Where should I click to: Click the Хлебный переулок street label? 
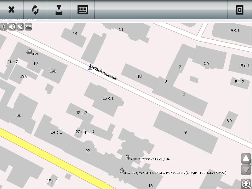click(103, 72)
